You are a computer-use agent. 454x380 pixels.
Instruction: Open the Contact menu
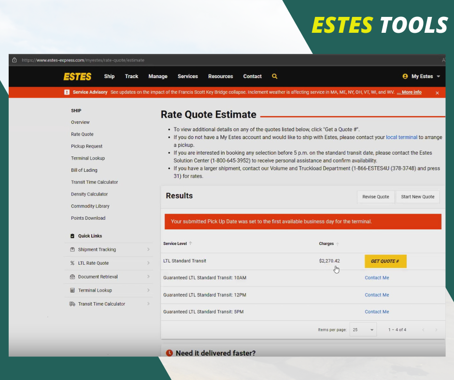click(x=252, y=76)
